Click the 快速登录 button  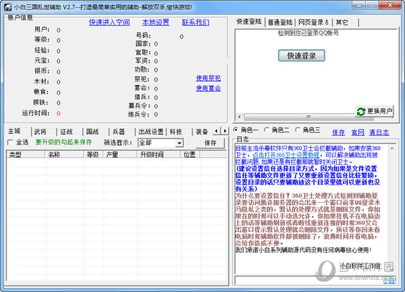[302, 56]
